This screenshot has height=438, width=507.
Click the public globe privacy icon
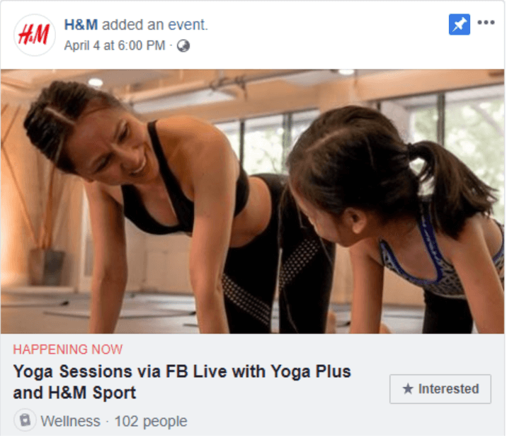coord(183,46)
